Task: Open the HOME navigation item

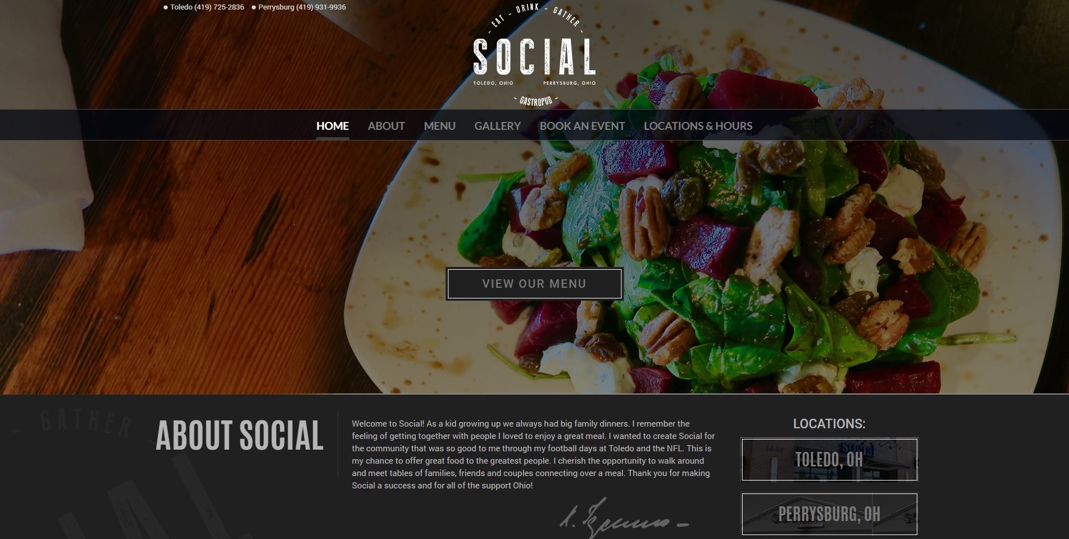Action: pyautogui.click(x=333, y=126)
